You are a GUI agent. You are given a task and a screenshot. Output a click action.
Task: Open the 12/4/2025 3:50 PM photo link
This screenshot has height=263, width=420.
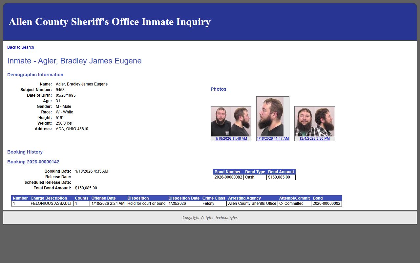point(314,139)
